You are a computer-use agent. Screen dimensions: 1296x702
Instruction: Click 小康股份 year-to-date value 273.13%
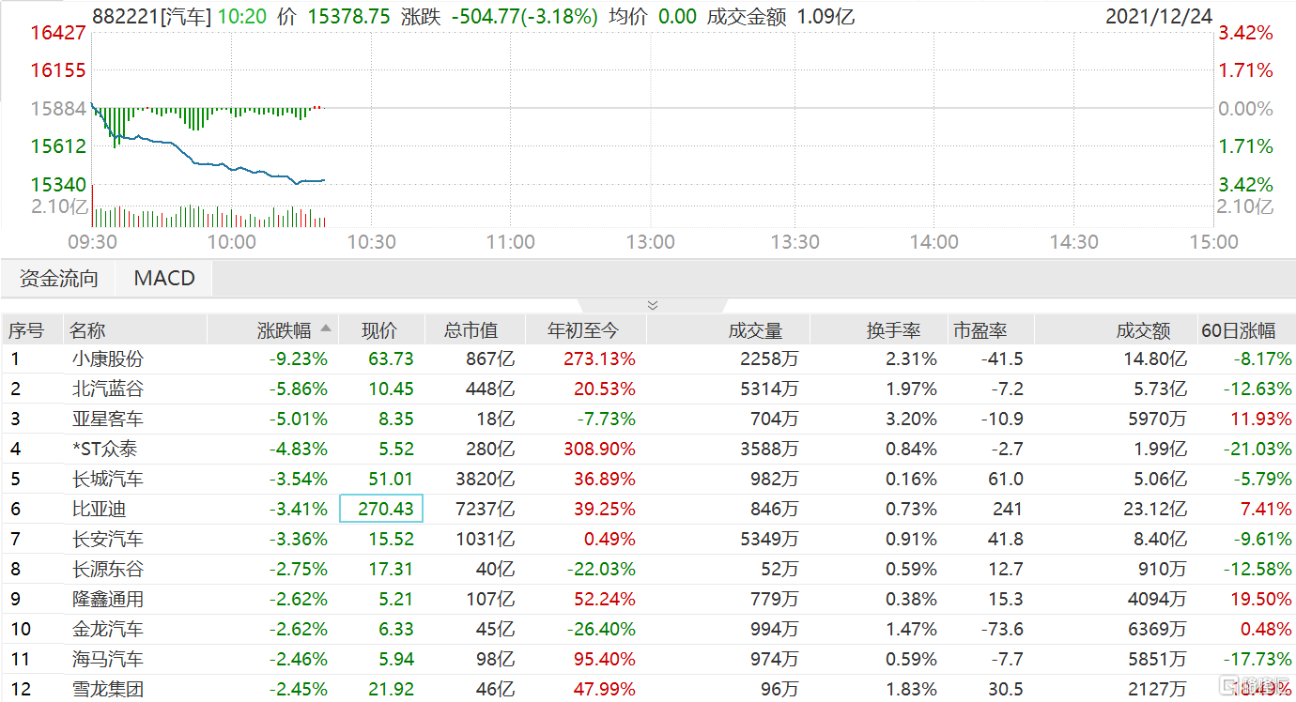pyautogui.click(x=599, y=359)
